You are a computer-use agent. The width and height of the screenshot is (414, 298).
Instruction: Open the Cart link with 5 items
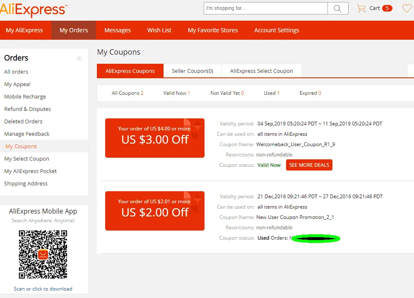380,8
